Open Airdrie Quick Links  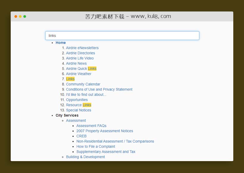pyautogui.click(x=81, y=69)
